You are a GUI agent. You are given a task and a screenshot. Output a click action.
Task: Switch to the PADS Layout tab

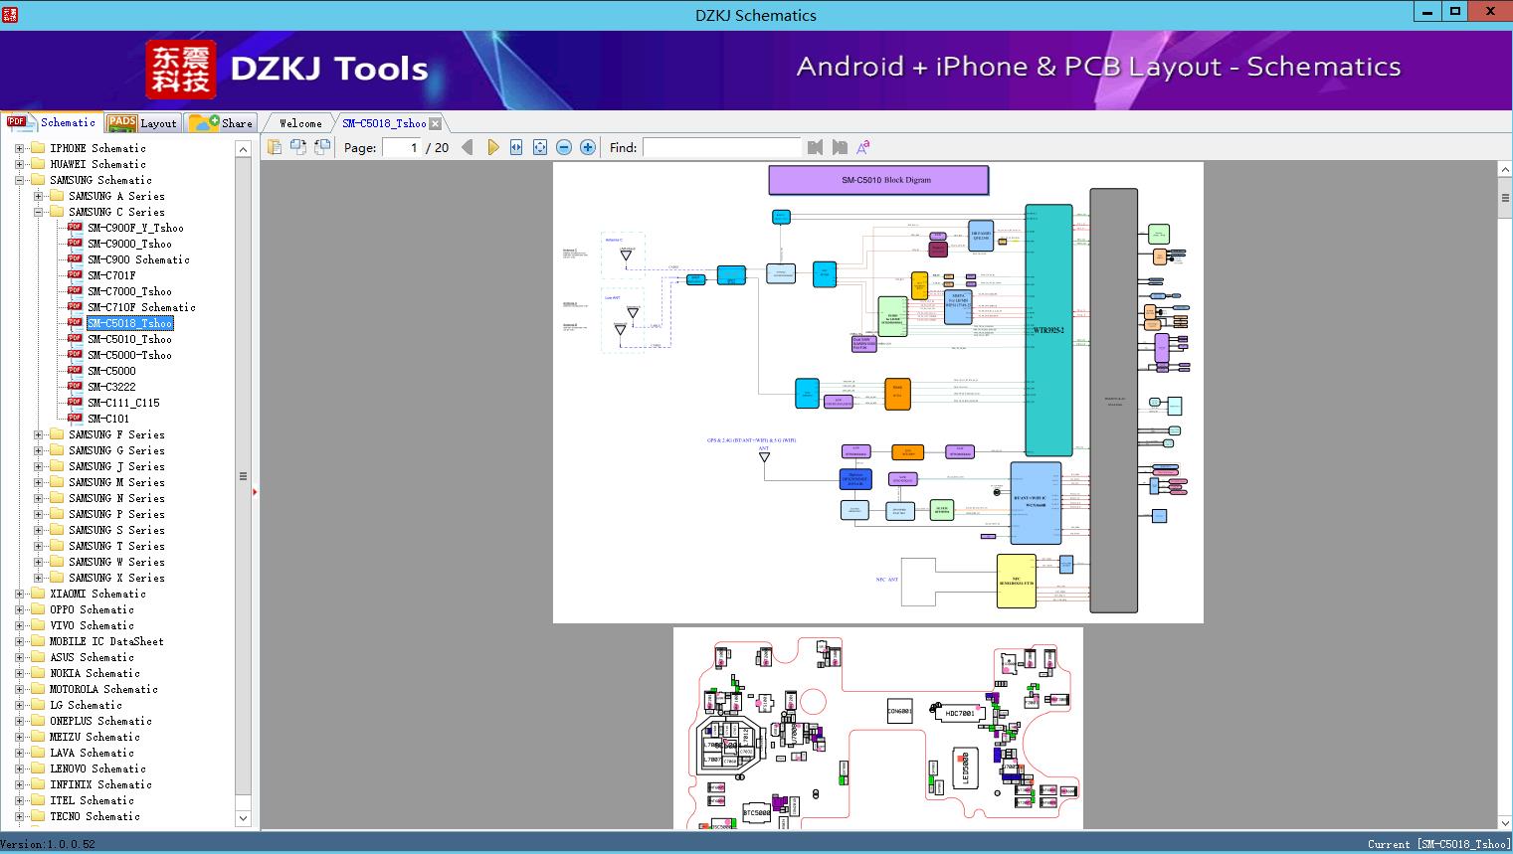click(x=142, y=123)
